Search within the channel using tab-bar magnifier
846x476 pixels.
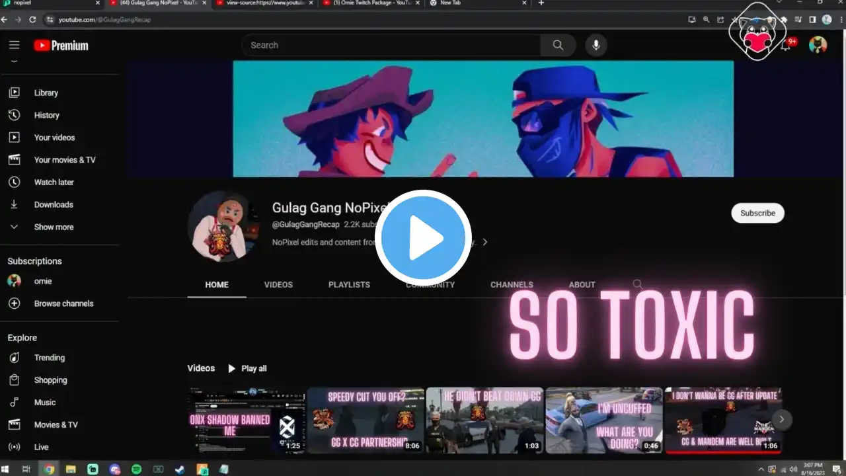pos(637,284)
